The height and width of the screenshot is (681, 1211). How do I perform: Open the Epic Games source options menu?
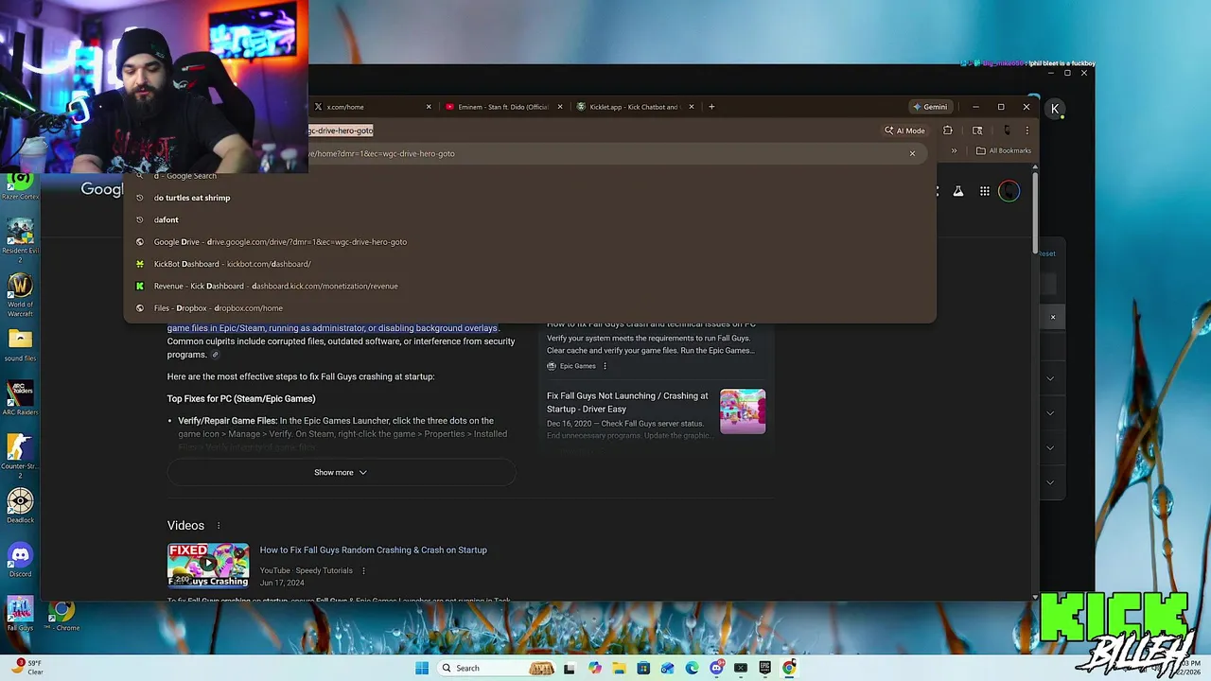point(605,366)
